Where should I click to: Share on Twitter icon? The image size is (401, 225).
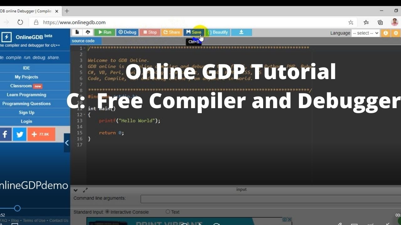pyautogui.click(x=20, y=134)
